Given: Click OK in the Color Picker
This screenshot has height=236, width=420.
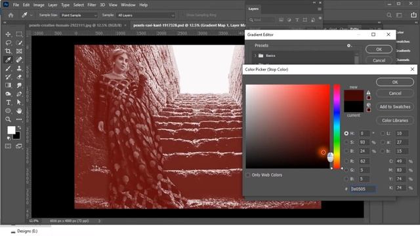Looking at the screenshot, I should 395,82.
